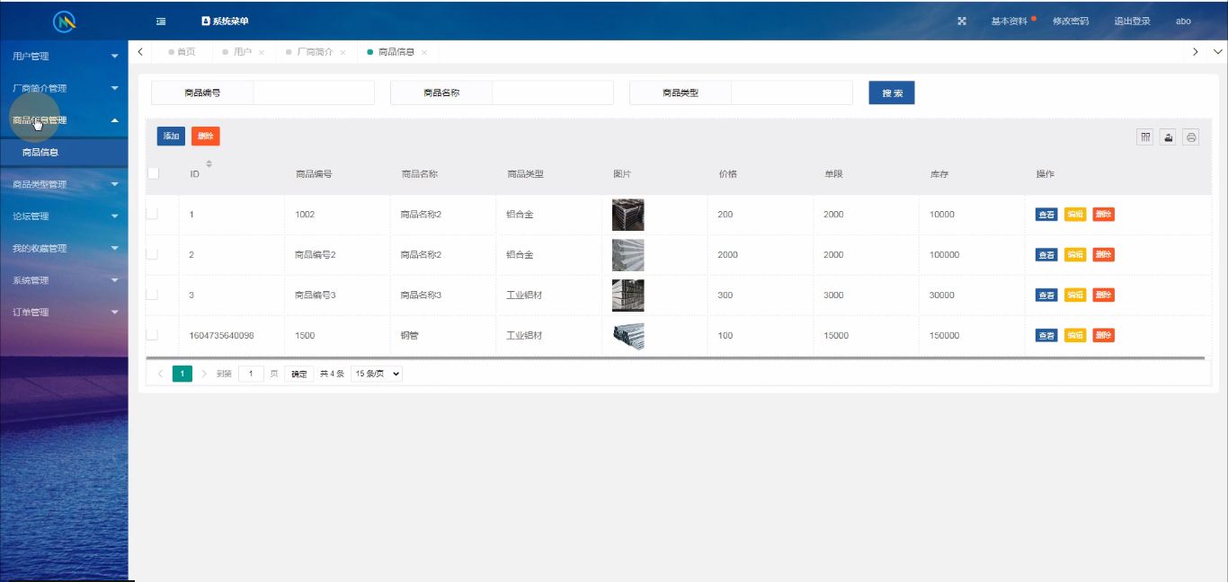Sort the table by ID
The image size is (1228, 582).
click(209, 163)
